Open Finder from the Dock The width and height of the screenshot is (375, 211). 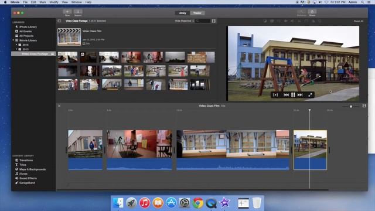coord(118,203)
